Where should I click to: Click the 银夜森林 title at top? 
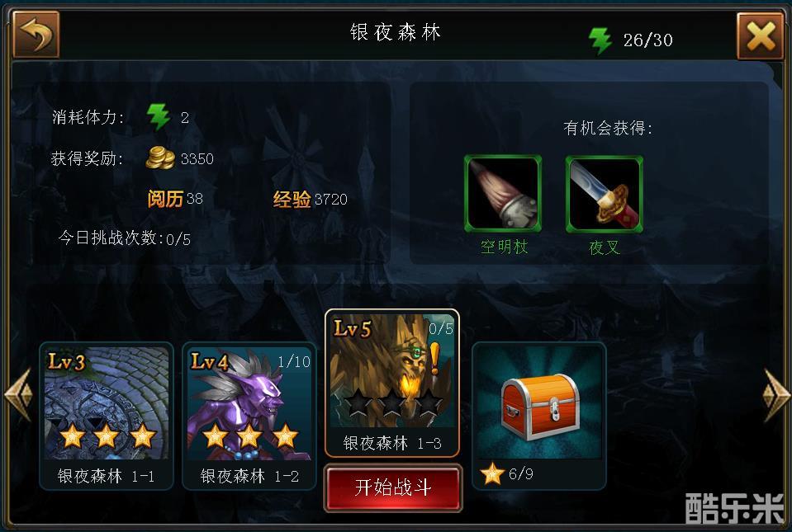pyautogui.click(x=395, y=33)
